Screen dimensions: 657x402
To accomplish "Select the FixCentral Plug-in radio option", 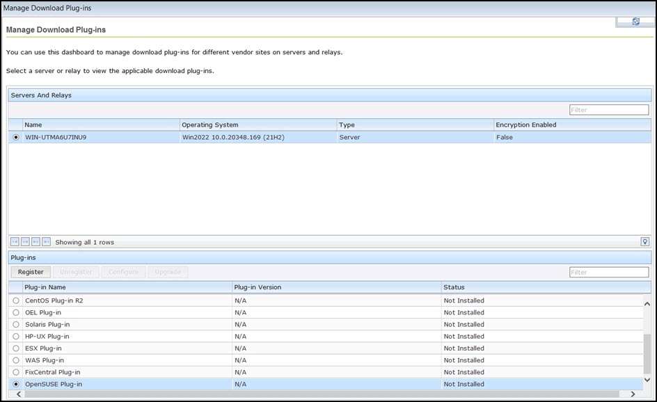I will (x=16, y=372).
